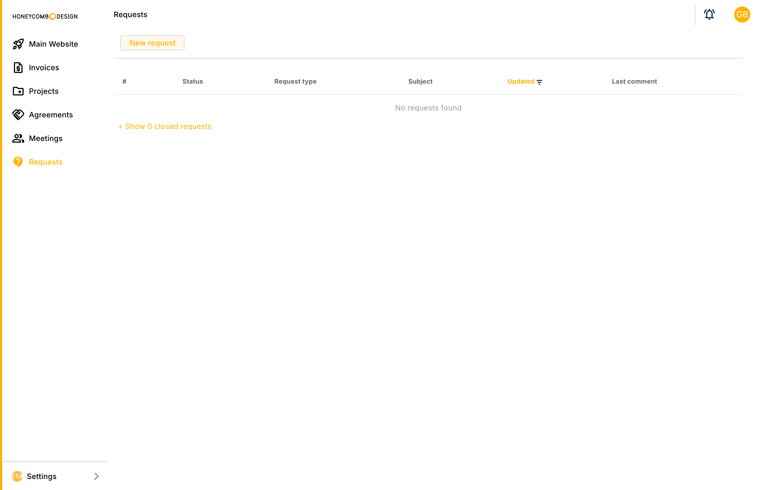Expand Settings with the chevron arrow

point(97,476)
